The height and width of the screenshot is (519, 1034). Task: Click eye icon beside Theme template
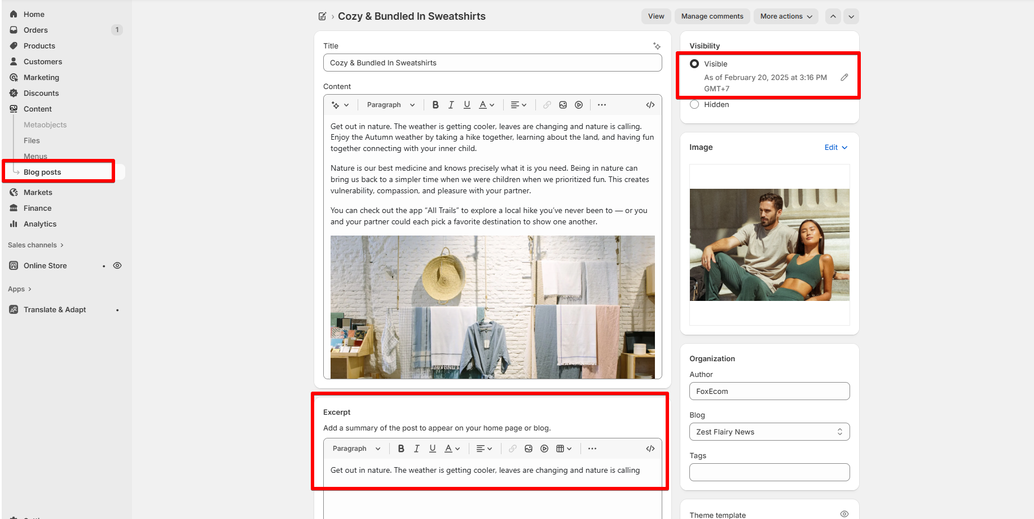click(x=844, y=514)
